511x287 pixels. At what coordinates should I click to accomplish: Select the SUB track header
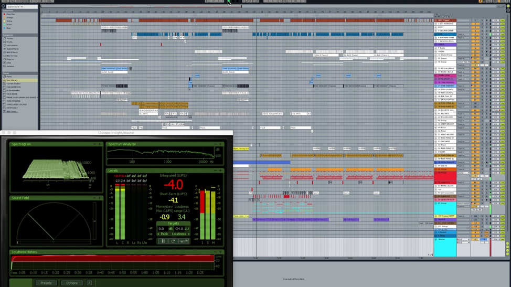point(445,34)
